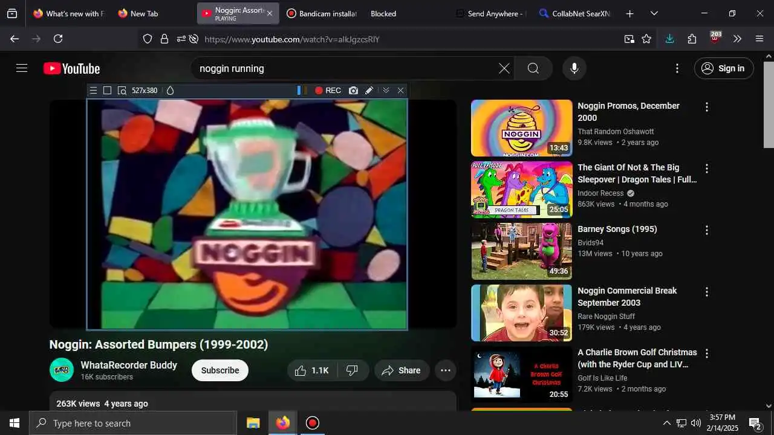Image resolution: width=774 pixels, height=435 pixels.
Task: Open Firefox extensions puzzle icon
Action: [692, 39]
